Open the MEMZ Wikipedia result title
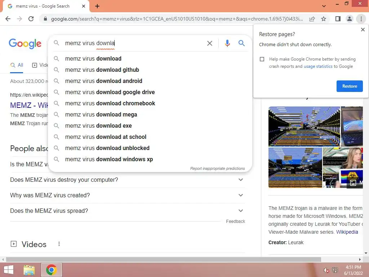 click(29, 105)
